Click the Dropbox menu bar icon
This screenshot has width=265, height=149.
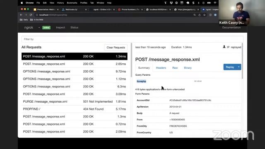pos(171,3)
